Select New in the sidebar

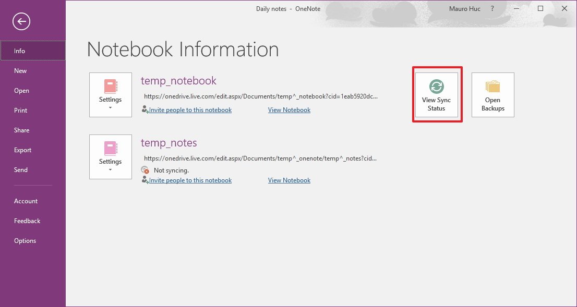[x=20, y=71]
